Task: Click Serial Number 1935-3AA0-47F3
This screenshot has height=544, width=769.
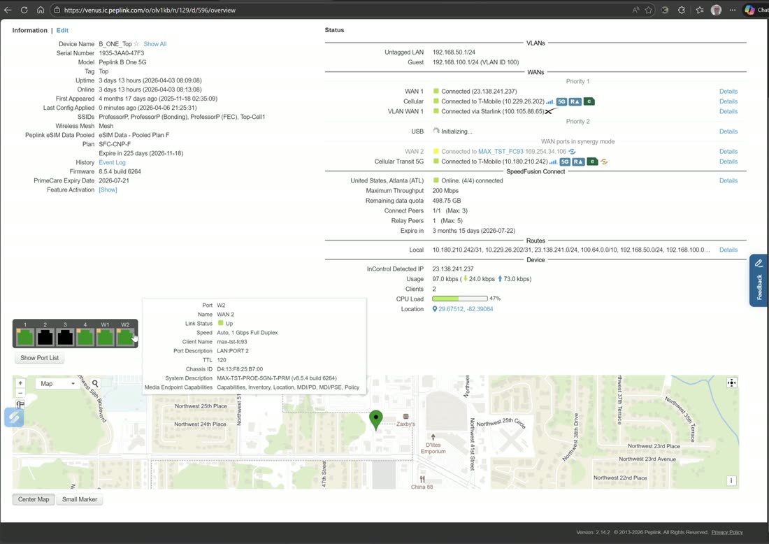Action: [122, 53]
